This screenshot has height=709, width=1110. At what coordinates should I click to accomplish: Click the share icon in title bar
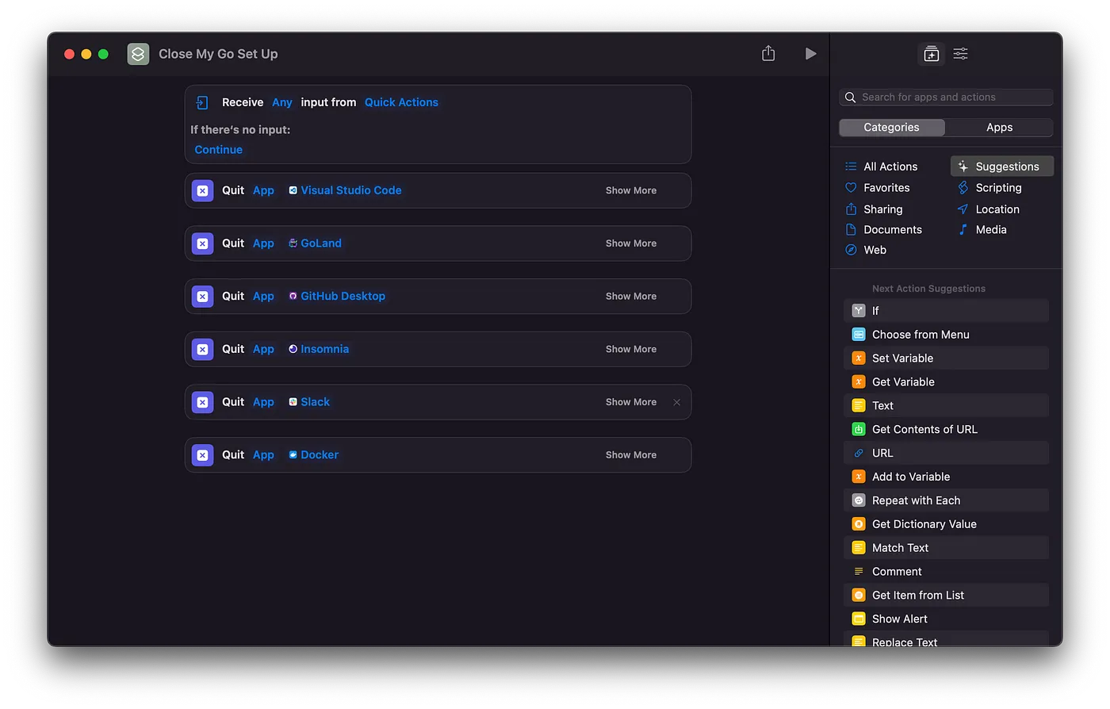(768, 53)
